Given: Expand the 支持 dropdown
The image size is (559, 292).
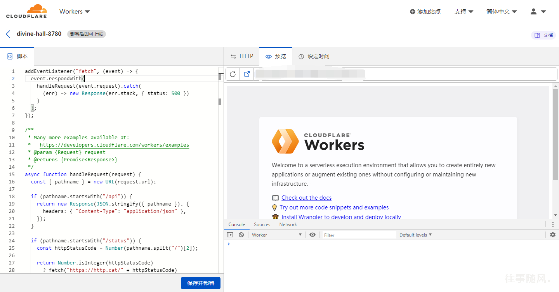Looking at the screenshot, I should click(x=464, y=12).
